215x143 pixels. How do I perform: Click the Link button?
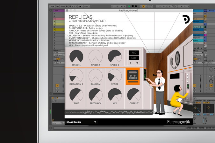point(52,6)
